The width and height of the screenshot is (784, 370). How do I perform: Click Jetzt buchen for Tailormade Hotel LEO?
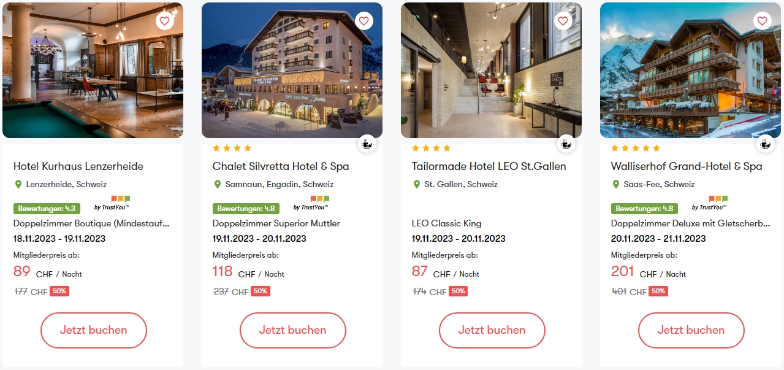coord(492,330)
